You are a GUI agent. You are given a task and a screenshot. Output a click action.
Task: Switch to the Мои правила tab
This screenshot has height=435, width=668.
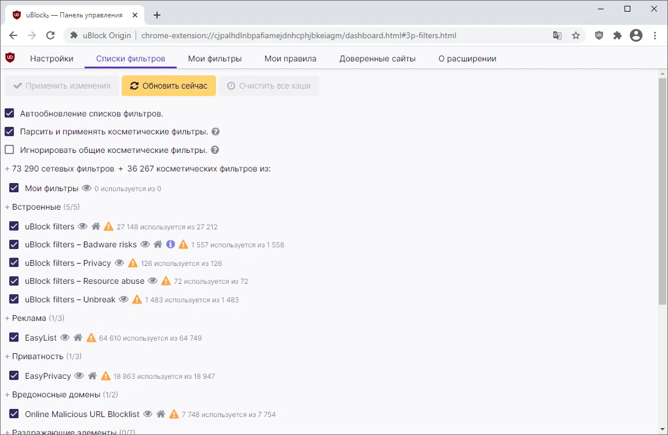(x=290, y=59)
